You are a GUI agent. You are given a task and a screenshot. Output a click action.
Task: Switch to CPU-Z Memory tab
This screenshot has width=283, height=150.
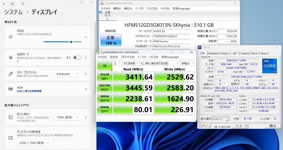[x=225, y=53]
